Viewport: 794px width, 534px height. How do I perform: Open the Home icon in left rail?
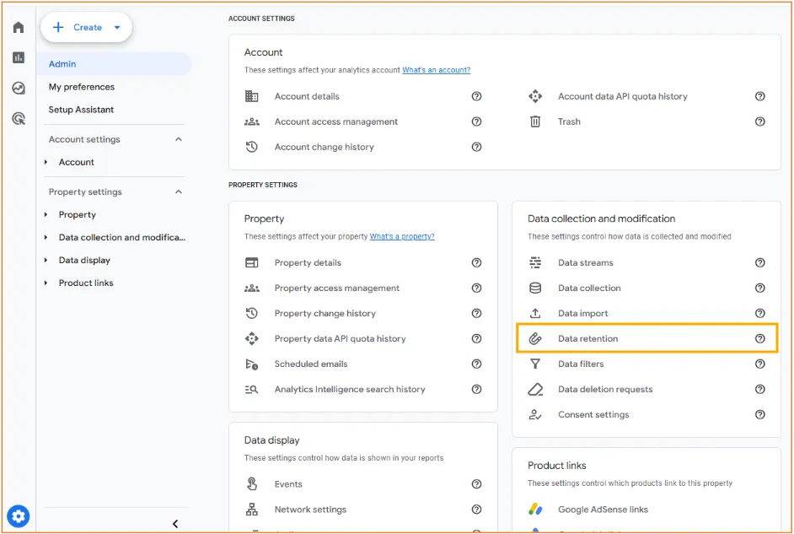[x=18, y=27]
